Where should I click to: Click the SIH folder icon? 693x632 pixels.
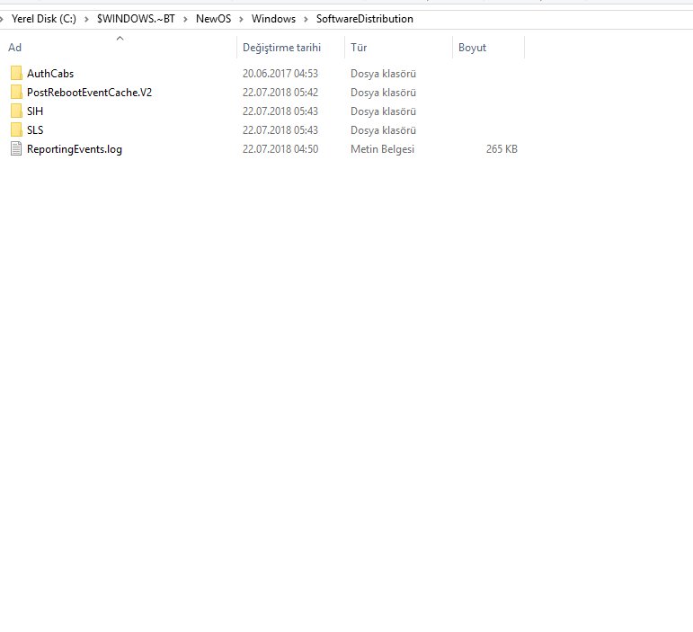tap(16, 111)
